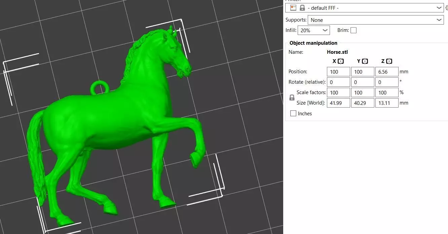448x234 pixels.
Task: Click the Rotate Y field
Action: pos(363,82)
